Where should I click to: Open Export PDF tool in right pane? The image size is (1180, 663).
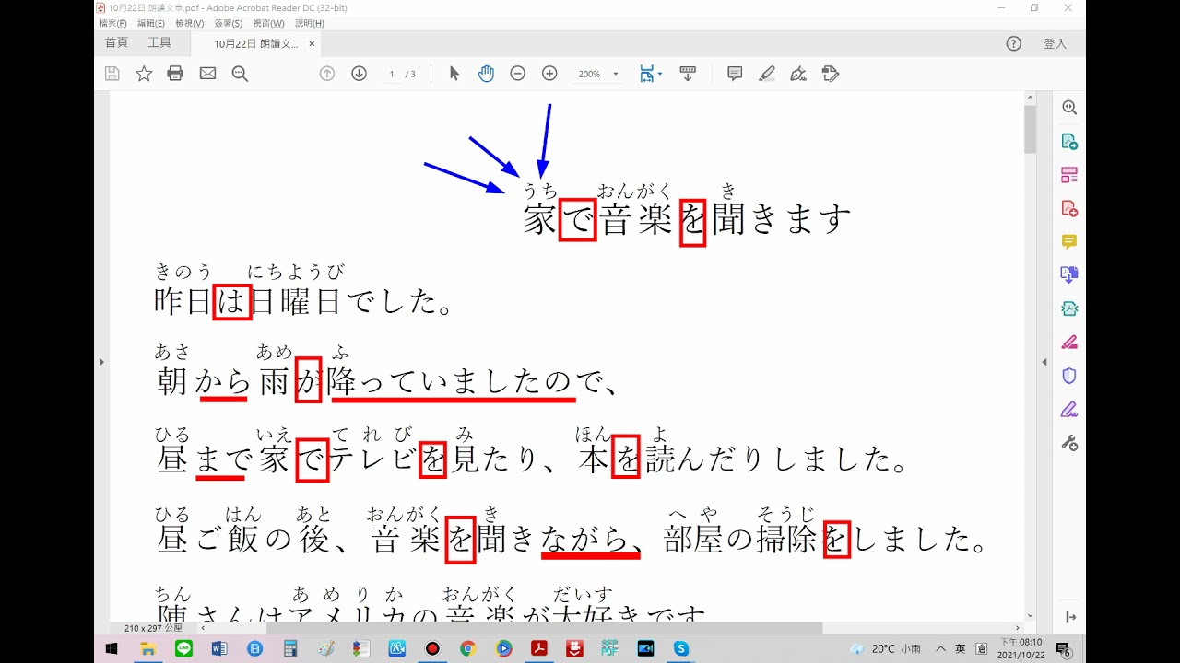(x=1069, y=141)
